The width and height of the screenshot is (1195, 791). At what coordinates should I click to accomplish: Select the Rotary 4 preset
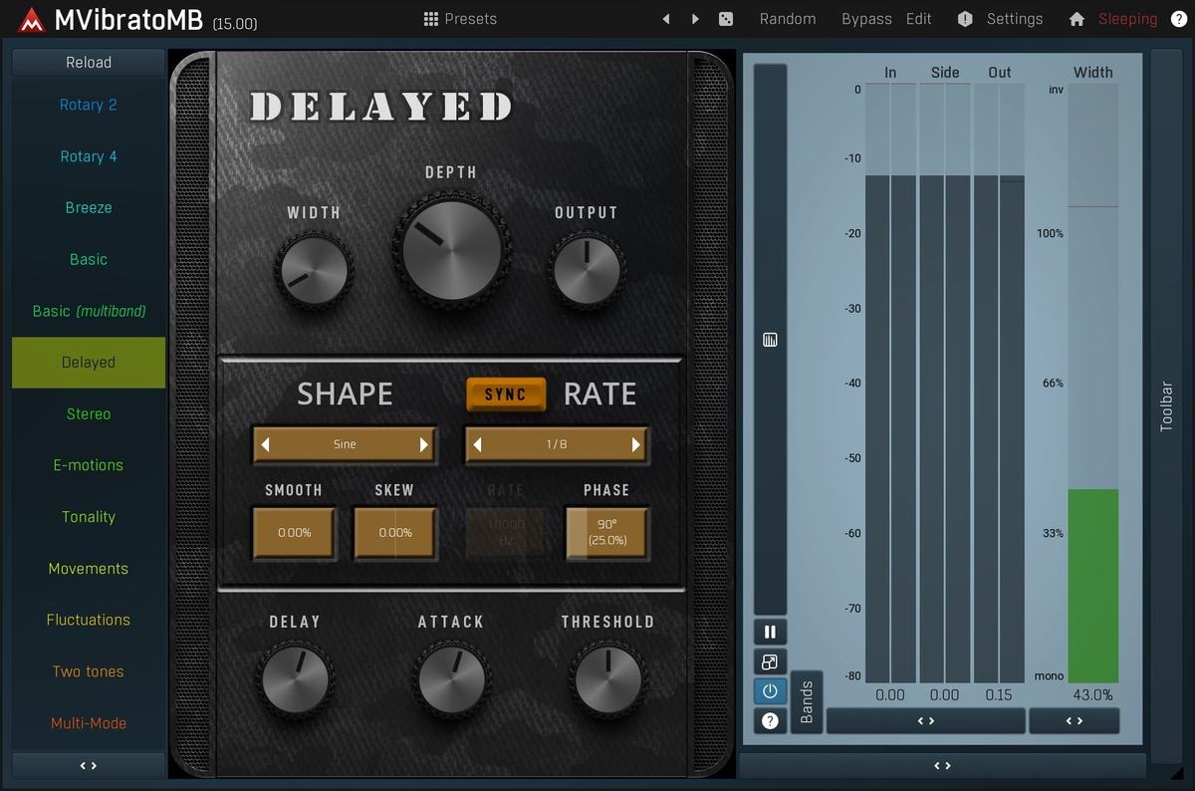[89, 156]
